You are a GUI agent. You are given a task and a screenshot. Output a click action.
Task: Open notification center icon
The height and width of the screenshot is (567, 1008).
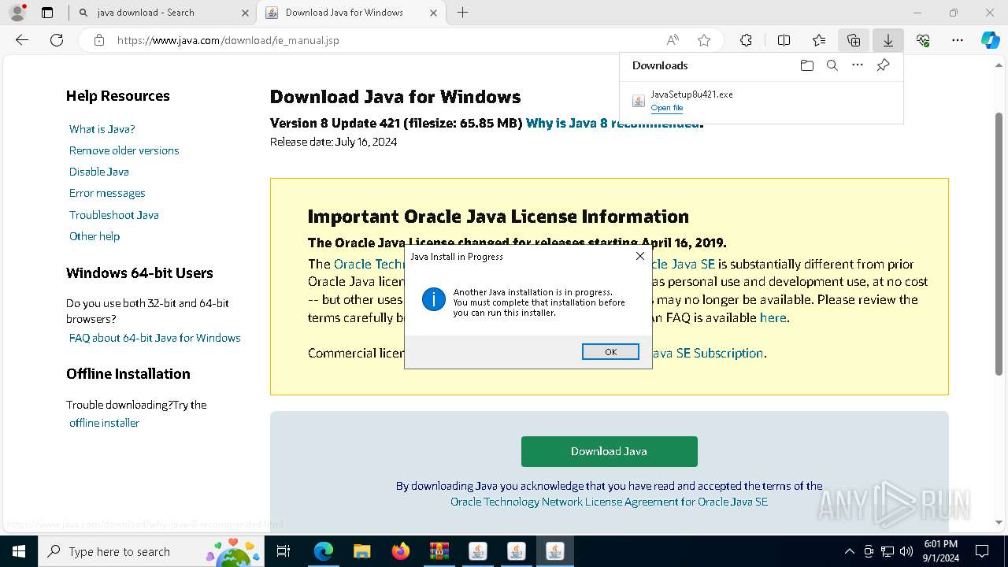[x=982, y=551]
